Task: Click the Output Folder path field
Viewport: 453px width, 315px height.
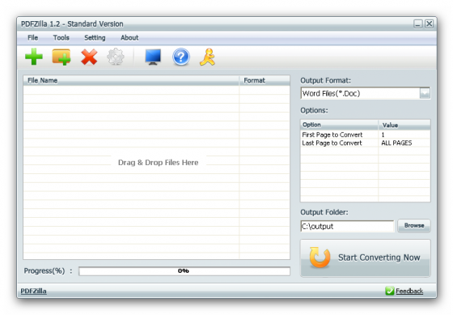Action: 347,226
